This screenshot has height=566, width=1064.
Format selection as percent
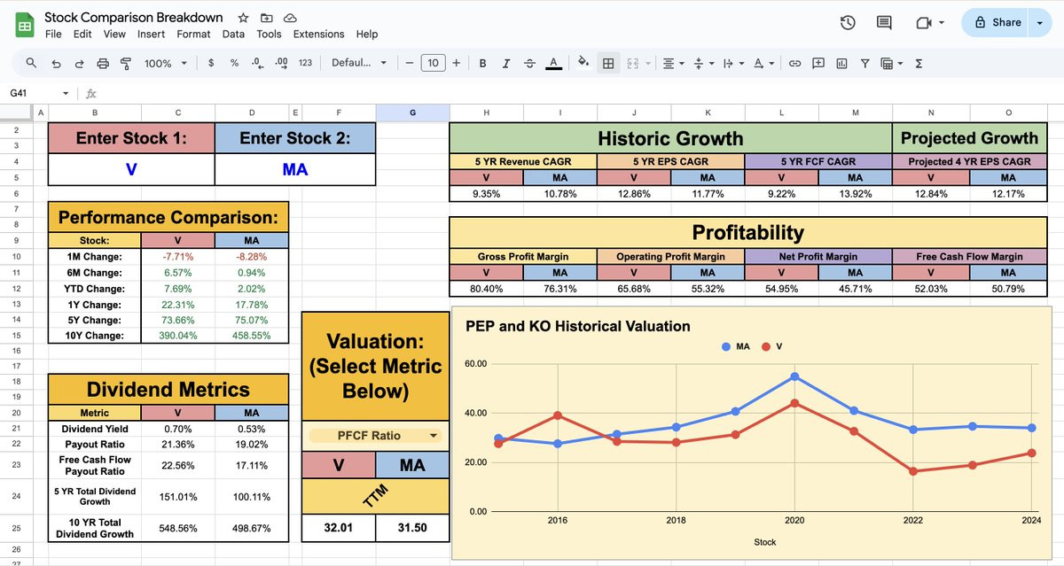pos(234,63)
